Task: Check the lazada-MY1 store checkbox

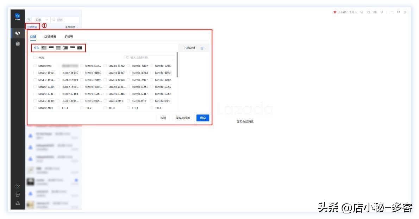Action: pos(105,101)
